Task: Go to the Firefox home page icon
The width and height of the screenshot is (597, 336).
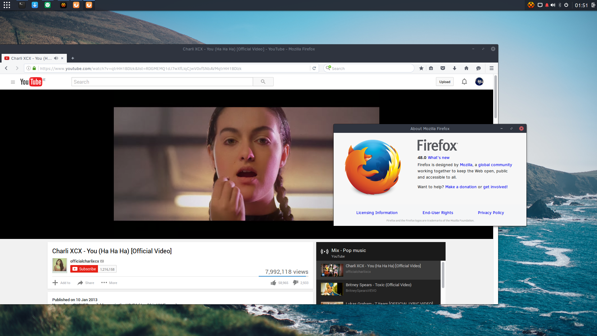Action: [x=466, y=68]
